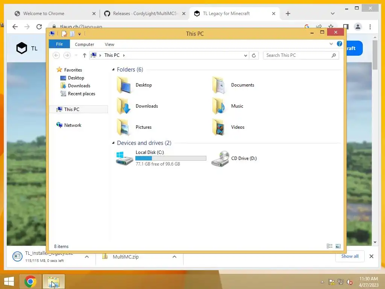
Task: Open Chrome three-dot menu
Action: [370, 27]
